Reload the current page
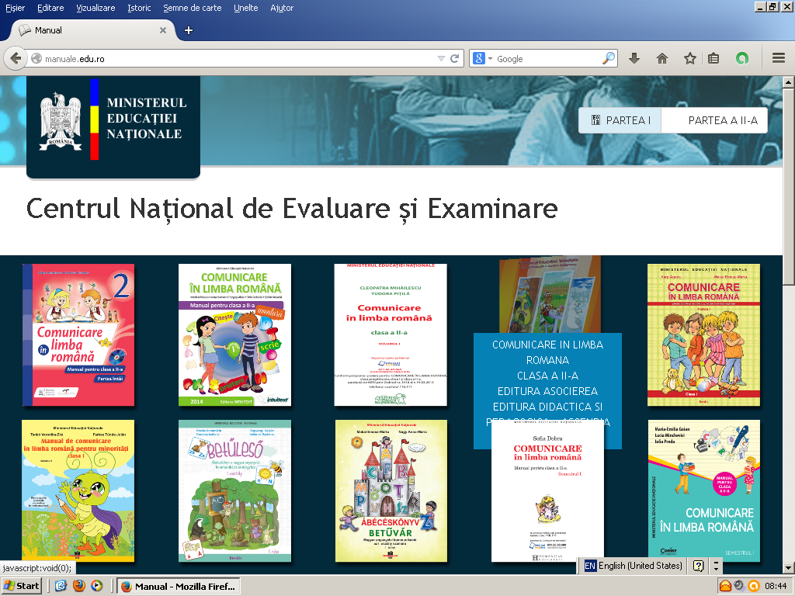Screen dimensions: 795x596 (x=455, y=58)
